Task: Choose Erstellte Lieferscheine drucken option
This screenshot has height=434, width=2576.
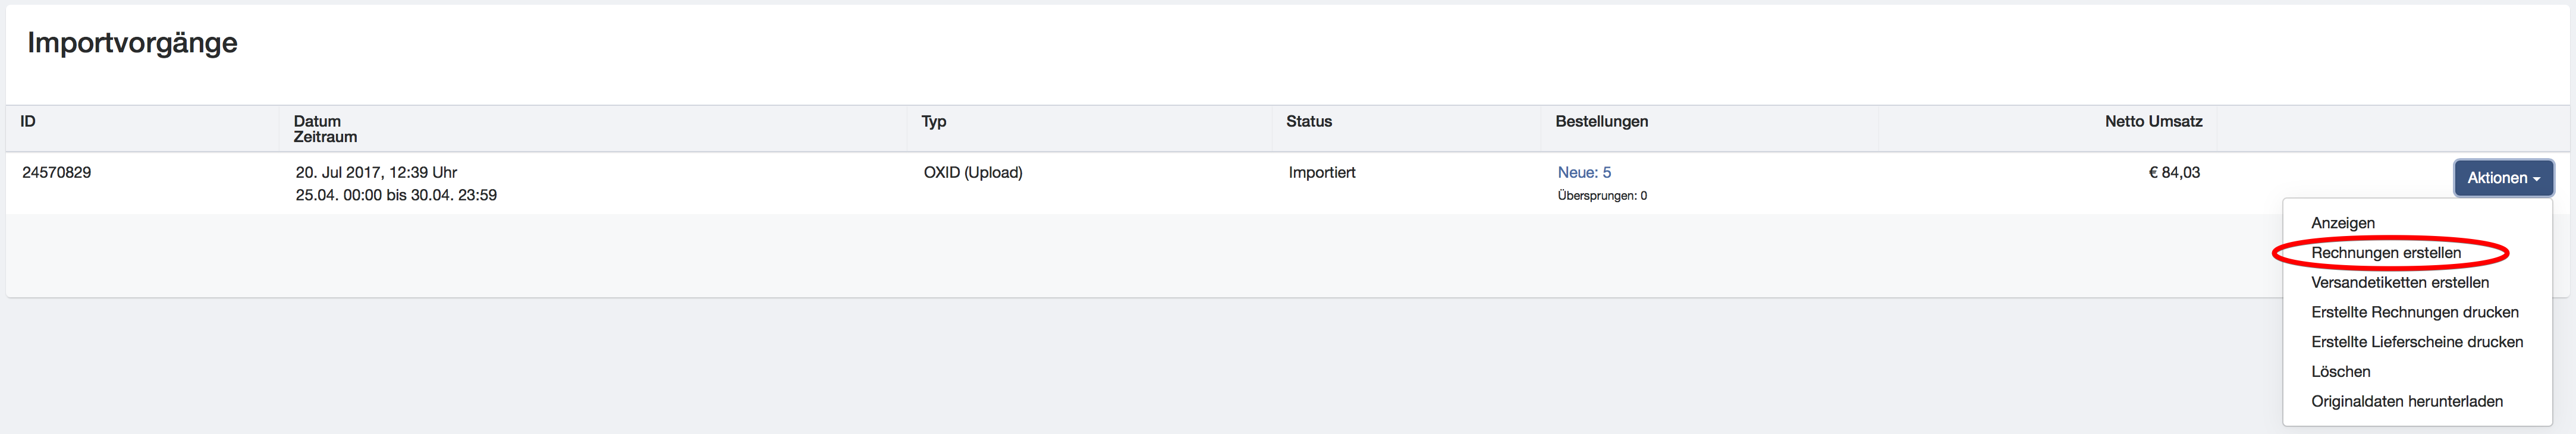Action: coord(2416,342)
